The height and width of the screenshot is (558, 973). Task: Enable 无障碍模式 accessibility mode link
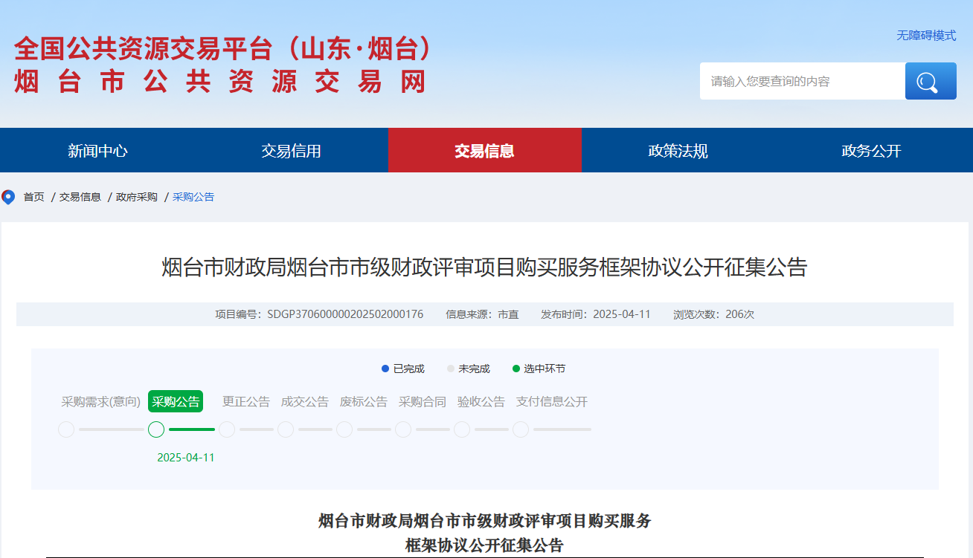(925, 36)
